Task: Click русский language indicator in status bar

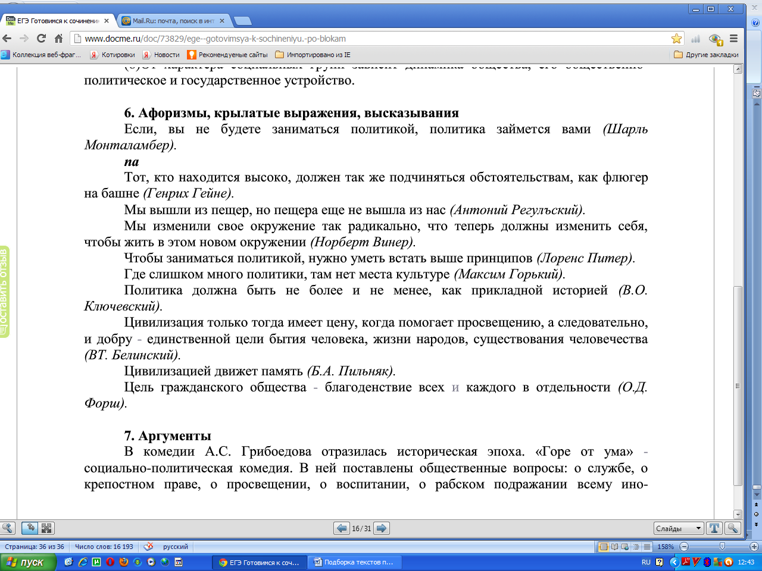Action: [176, 547]
